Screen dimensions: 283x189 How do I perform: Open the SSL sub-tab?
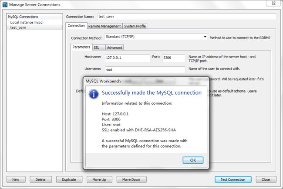98,48
